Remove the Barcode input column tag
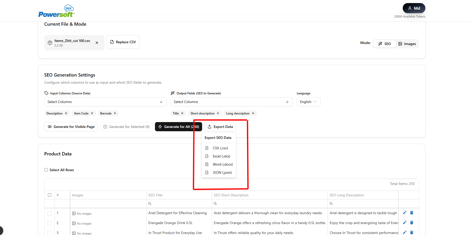This screenshot has width=470, height=235. [x=115, y=113]
